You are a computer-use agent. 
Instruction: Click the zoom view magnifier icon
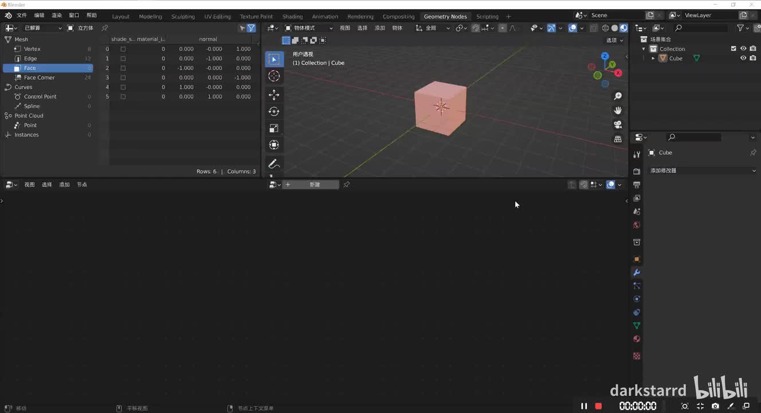618,96
